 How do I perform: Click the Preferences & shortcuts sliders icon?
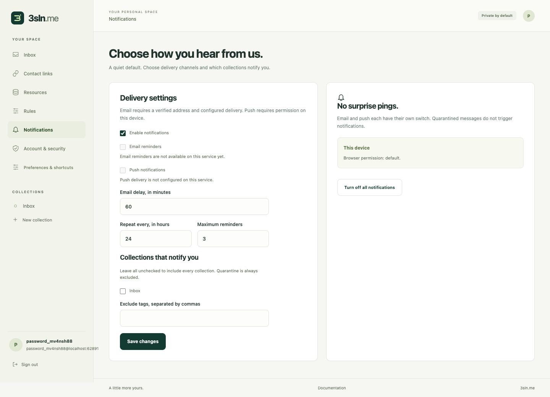(x=16, y=167)
